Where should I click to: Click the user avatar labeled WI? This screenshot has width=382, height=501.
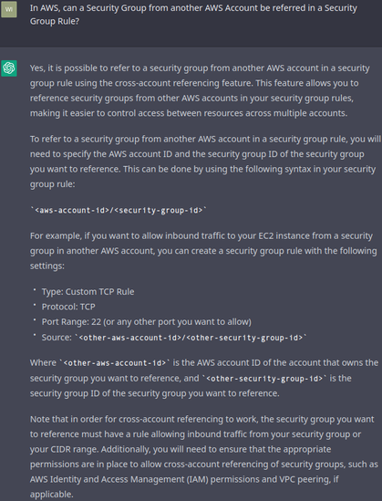point(9,9)
